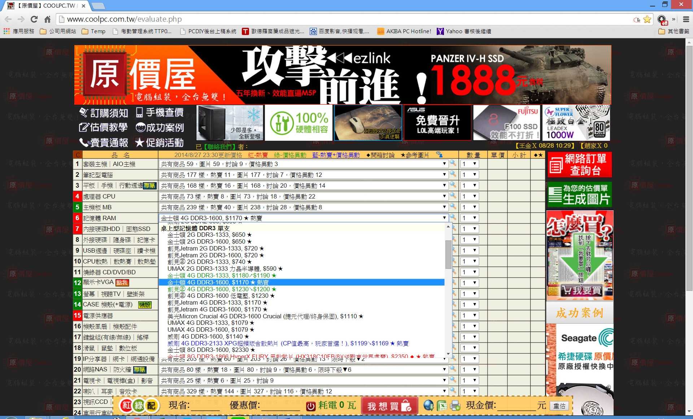The image size is (693, 419).
Task: Click the red-badged browser extension icon
Action: [x=662, y=19]
